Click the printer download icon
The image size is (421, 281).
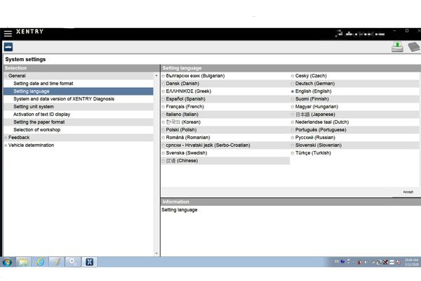click(397, 46)
